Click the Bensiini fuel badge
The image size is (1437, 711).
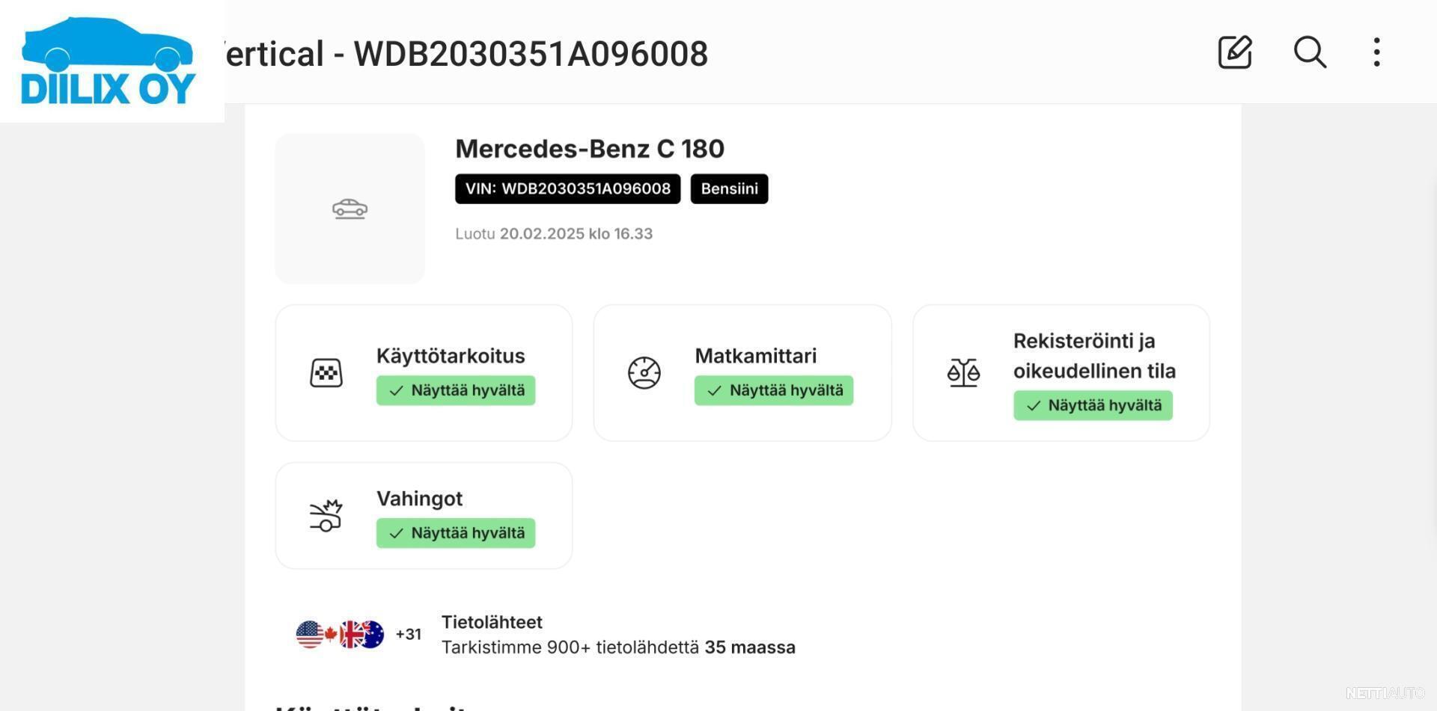tap(729, 188)
